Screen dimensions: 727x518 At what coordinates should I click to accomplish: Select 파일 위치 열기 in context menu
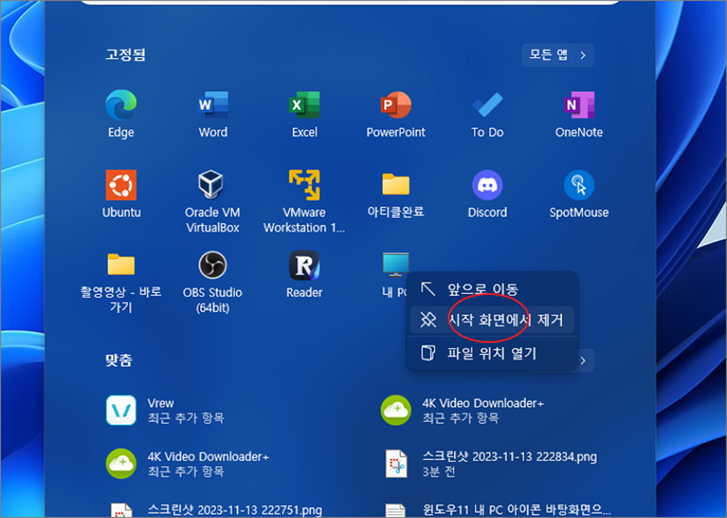(x=492, y=352)
